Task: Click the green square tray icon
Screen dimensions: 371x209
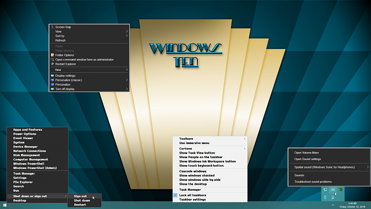Action: 340,190
